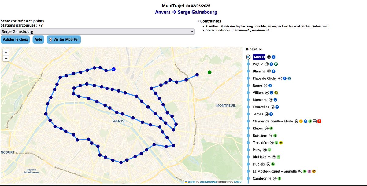Click the line 2 badge beside Courcelles

277,107
